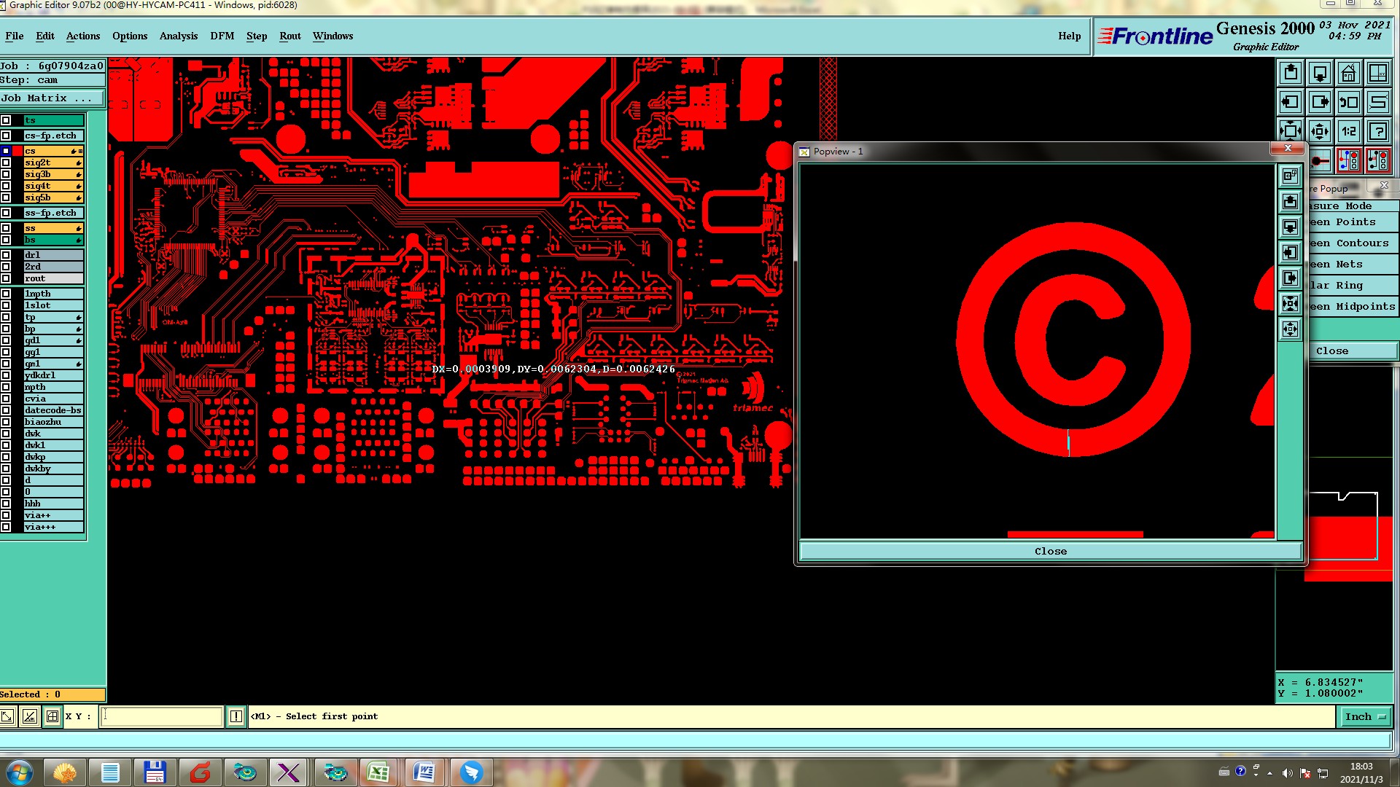Click the S-shaped snap path icon

[x=1378, y=102]
